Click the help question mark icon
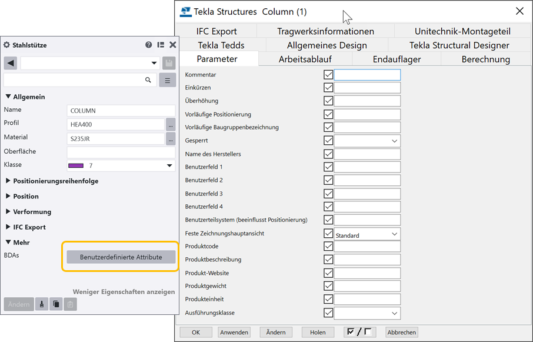This screenshot has height=342, width=533. tap(149, 45)
